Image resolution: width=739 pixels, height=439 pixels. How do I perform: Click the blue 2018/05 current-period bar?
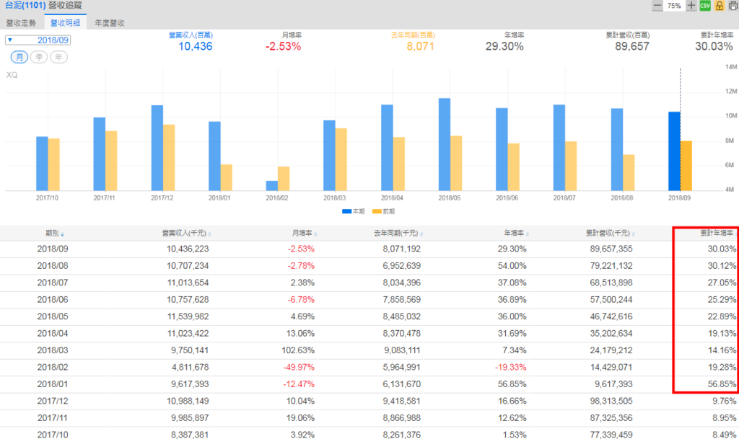445,144
